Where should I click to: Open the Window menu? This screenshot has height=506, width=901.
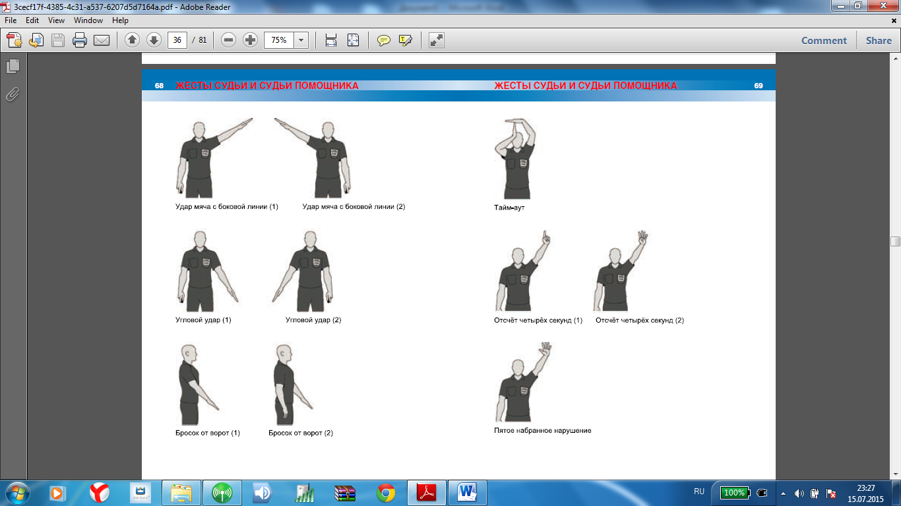pyautogui.click(x=88, y=20)
